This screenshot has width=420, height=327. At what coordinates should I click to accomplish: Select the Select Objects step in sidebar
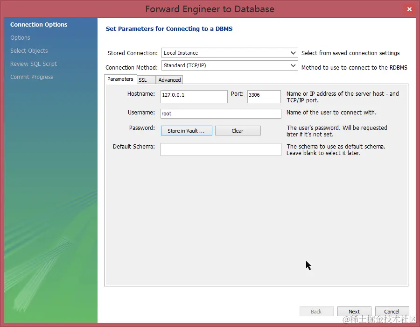pos(29,51)
